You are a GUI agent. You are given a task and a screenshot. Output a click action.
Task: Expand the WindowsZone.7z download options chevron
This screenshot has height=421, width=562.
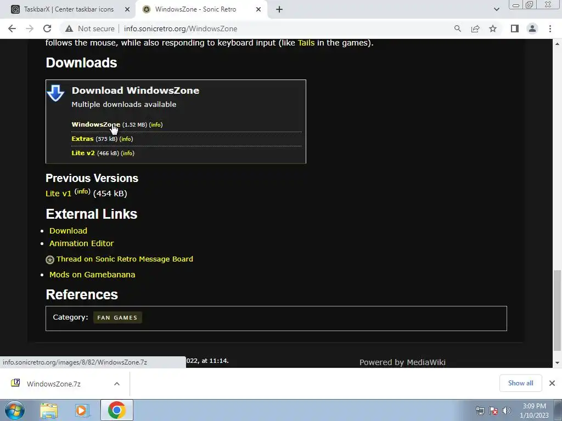pyautogui.click(x=116, y=384)
